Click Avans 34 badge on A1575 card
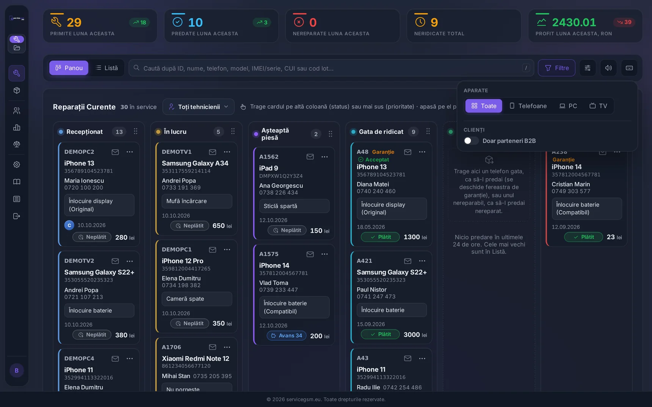This screenshot has height=407, width=652. 287,335
